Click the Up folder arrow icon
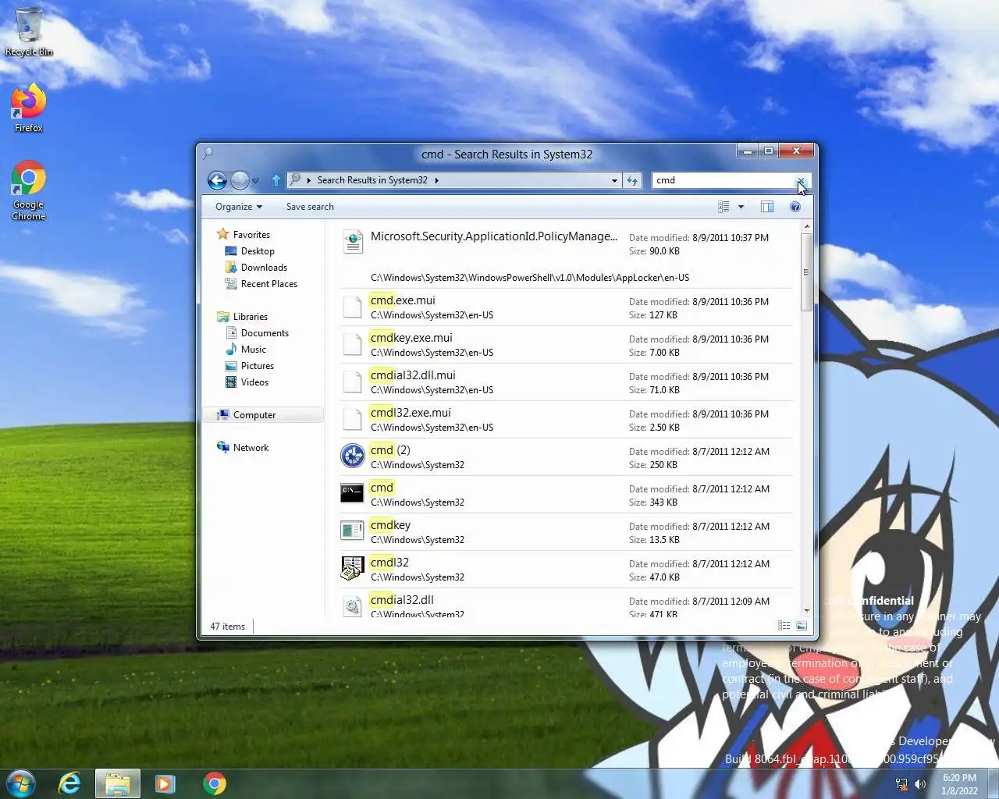 click(x=276, y=180)
